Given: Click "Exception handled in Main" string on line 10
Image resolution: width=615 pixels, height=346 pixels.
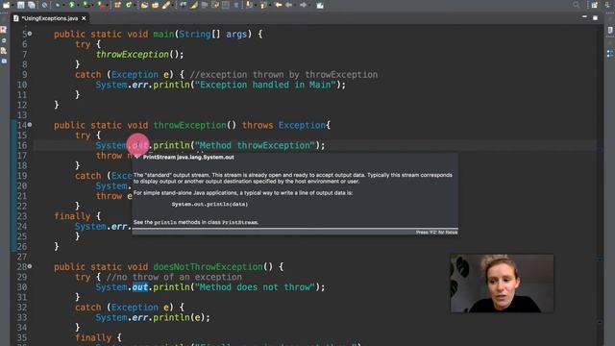Looking at the screenshot, I should click(x=265, y=85).
